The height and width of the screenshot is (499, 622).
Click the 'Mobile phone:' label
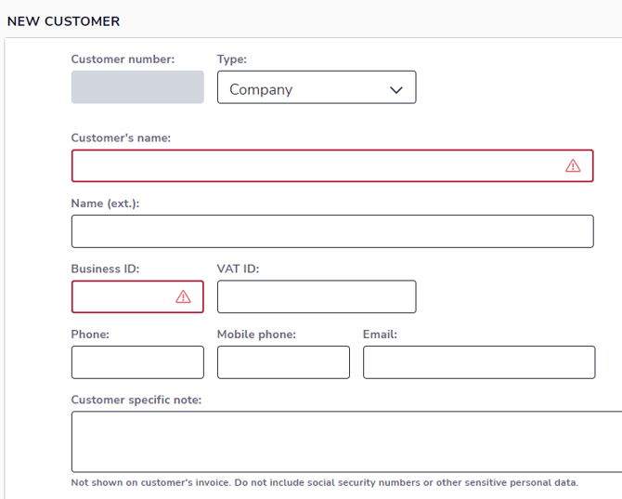click(x=256, y=335)
